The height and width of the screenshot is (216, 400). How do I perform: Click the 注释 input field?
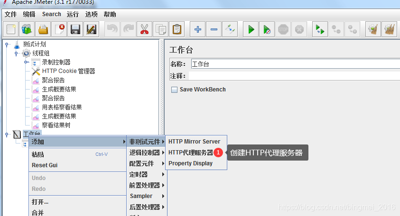pos(294,76)
